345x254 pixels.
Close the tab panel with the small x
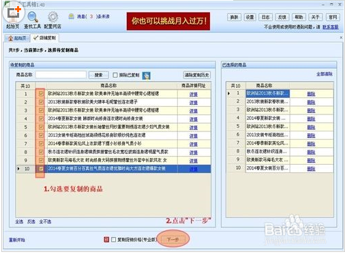point(341,37)
